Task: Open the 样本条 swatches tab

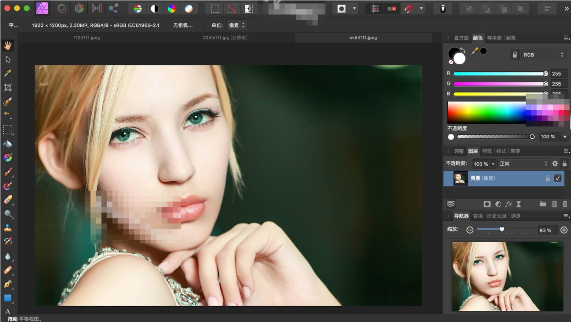Action: click(x=494, y=38)
